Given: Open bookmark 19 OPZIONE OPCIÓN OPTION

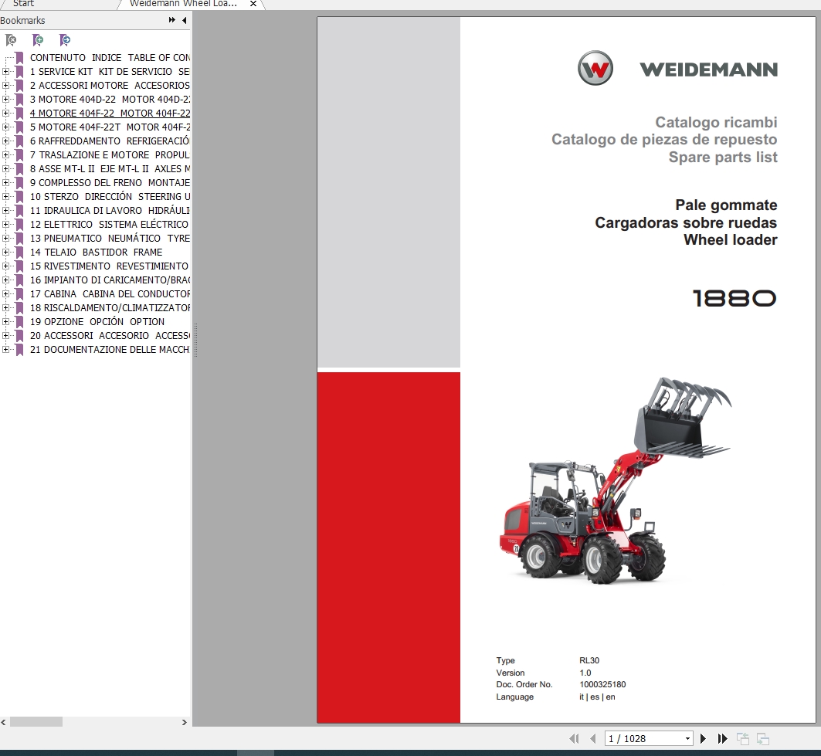Looking at the screenshot, I should click(97, 321).
